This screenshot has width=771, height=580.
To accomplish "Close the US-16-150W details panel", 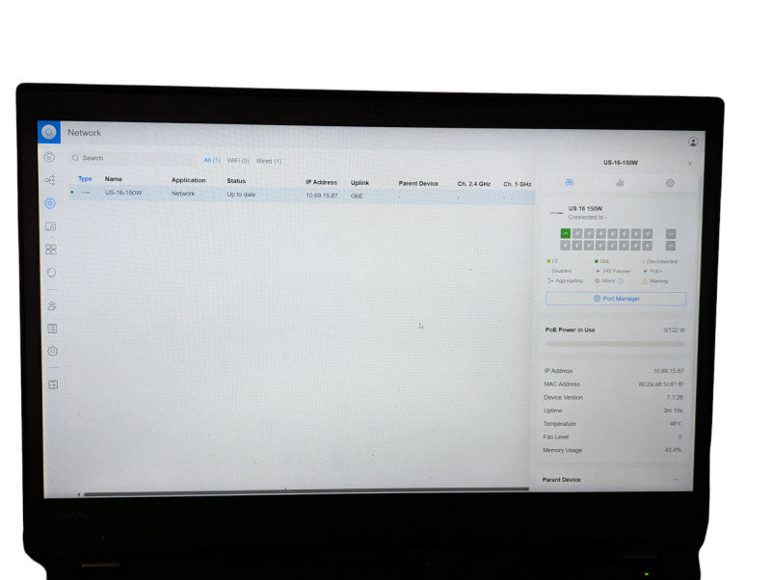I will (690, 163).
